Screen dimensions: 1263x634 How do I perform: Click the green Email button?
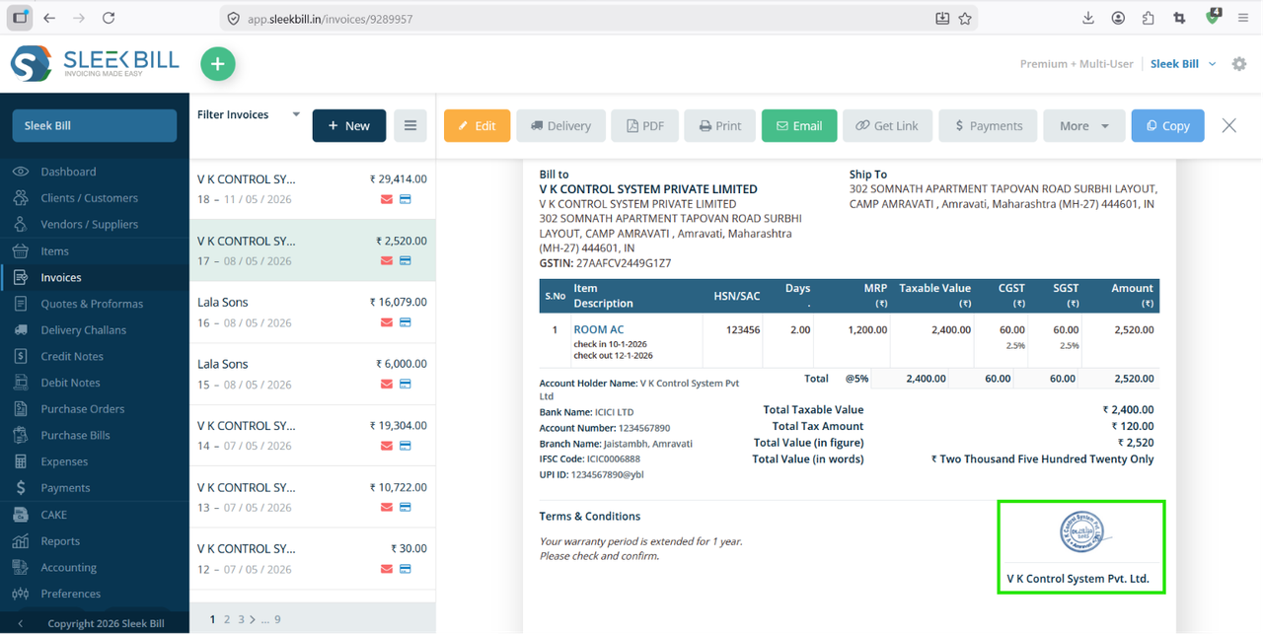pyautogui.click(x=799, y=126)
